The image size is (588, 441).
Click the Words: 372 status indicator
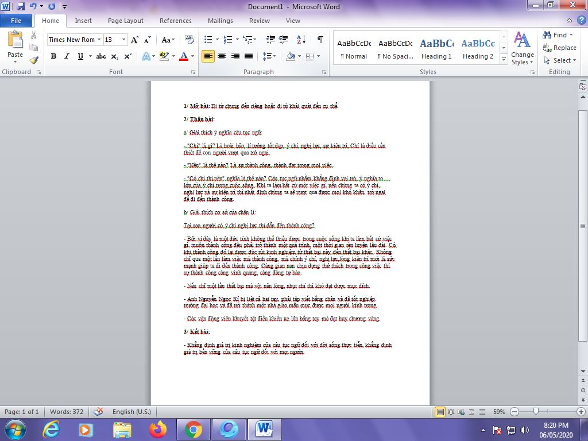(x=67, y=411)
